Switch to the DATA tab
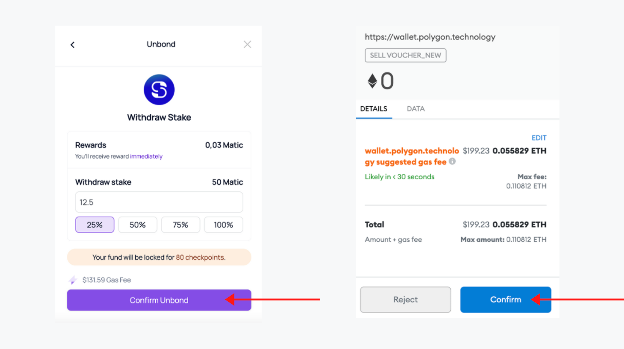Viewport: 624px width, 349px height. [415, 109]
